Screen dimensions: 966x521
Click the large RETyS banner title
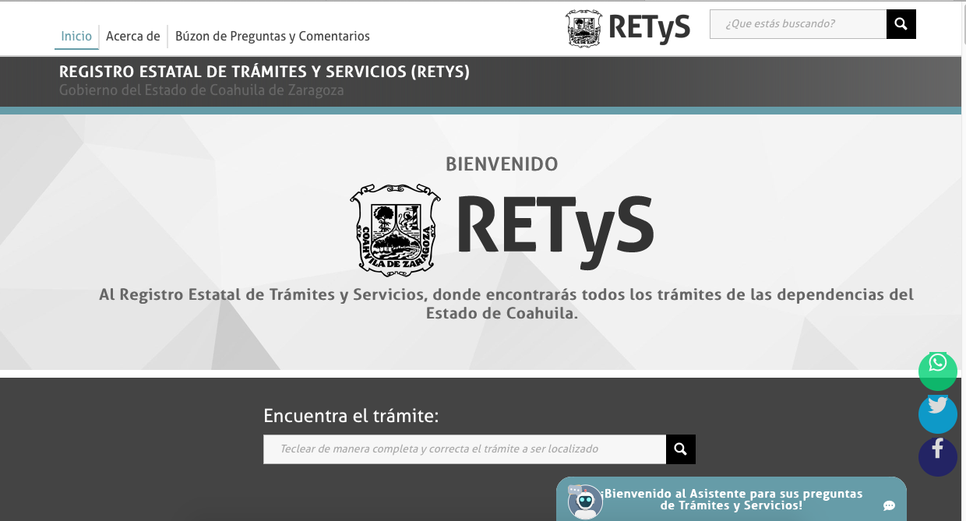tap(554, 225)
